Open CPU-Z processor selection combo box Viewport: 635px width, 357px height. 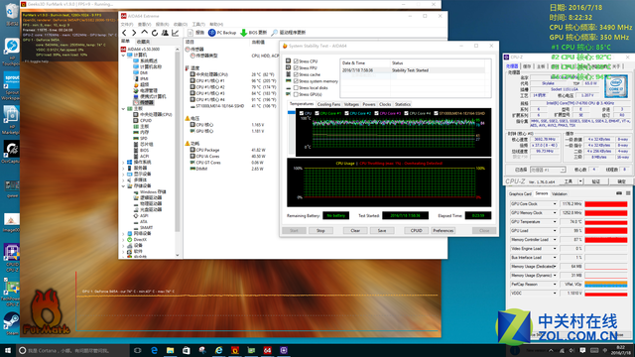click(548, 170)
